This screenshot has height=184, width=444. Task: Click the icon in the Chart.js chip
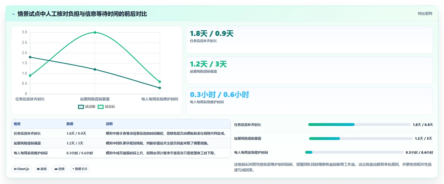pyautogui.click(x=15, y=169)
